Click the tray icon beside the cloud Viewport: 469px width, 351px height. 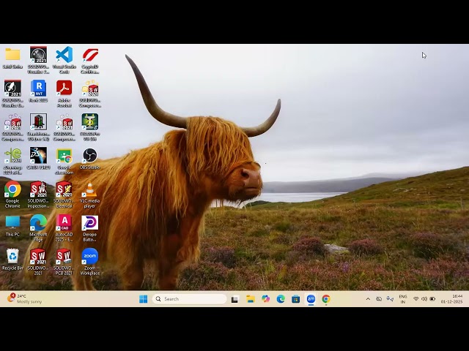click(x=390, y=299)
